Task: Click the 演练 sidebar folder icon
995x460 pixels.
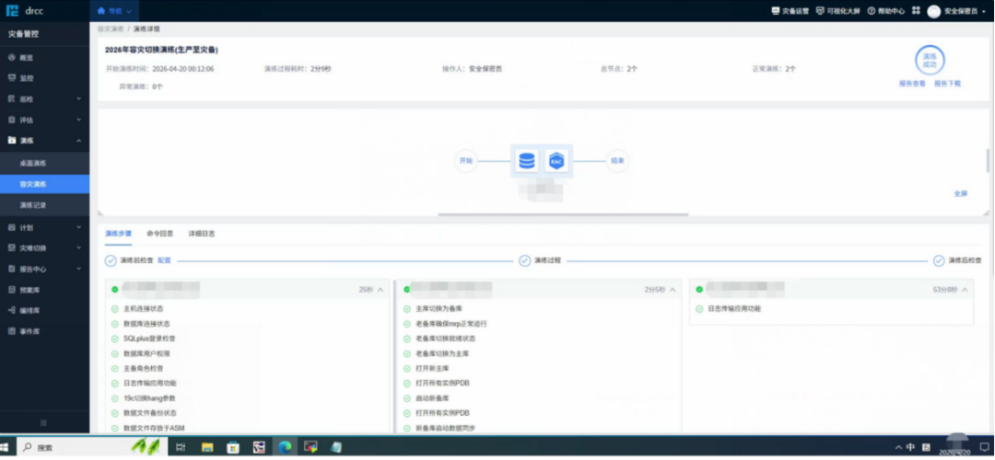Action: (11, 141)
